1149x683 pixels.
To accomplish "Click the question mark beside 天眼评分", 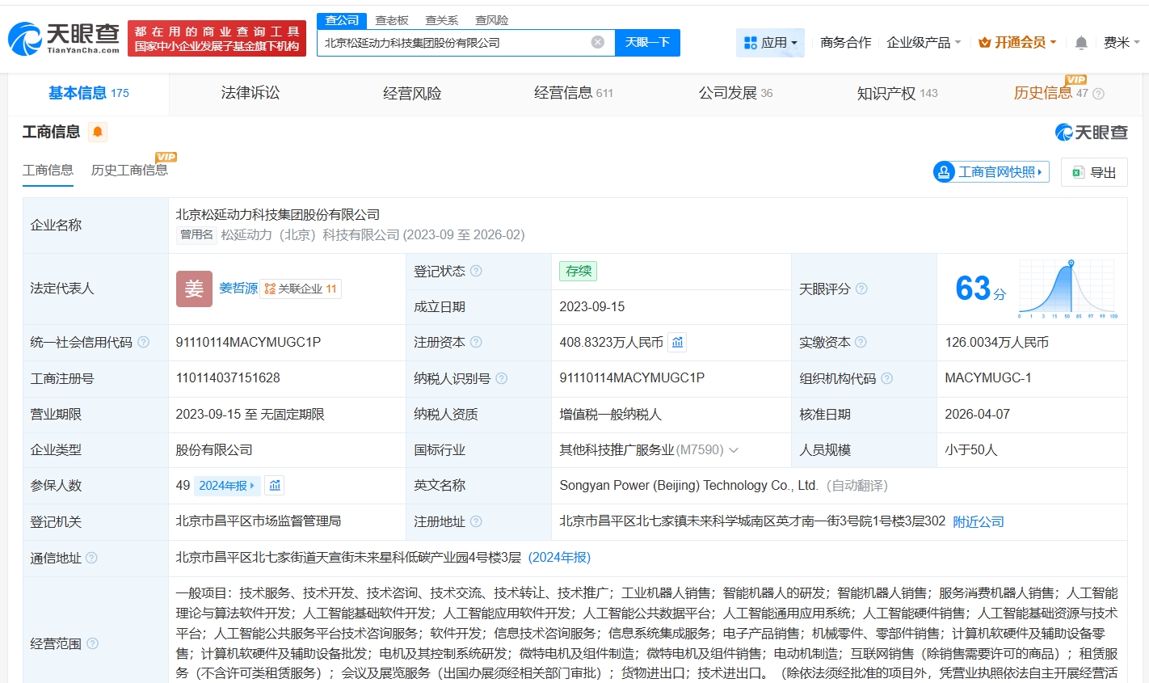I will (861, 289).
